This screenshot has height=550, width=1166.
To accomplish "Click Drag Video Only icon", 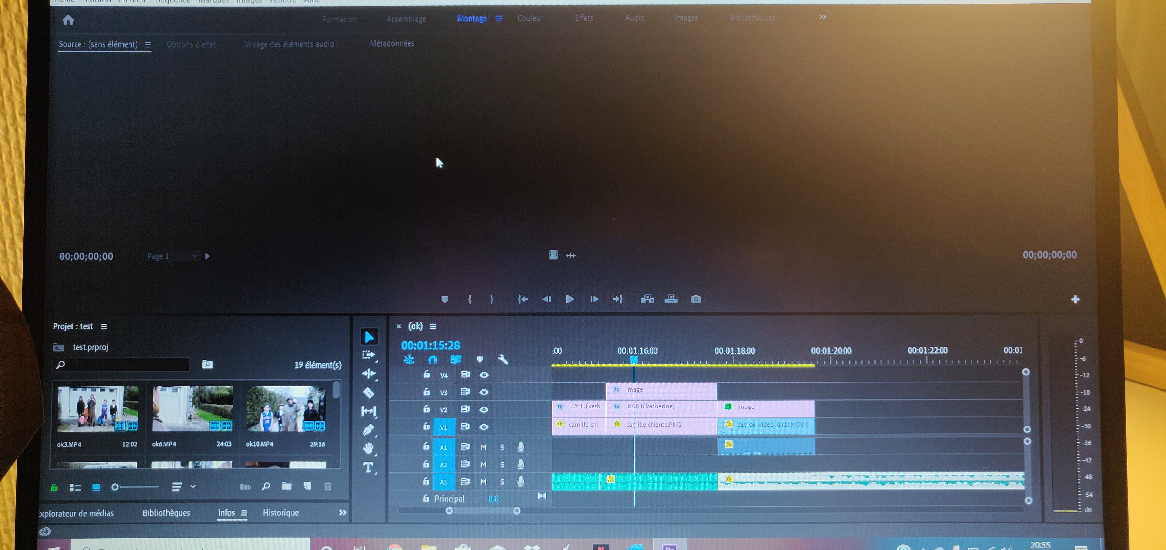I will tap(553, 255).
